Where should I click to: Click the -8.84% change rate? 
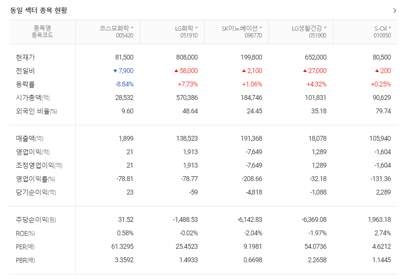124,84
